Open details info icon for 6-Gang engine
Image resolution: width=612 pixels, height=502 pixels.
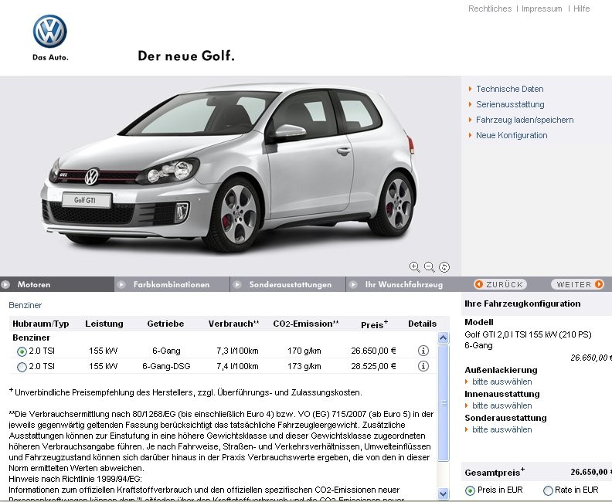423,351
